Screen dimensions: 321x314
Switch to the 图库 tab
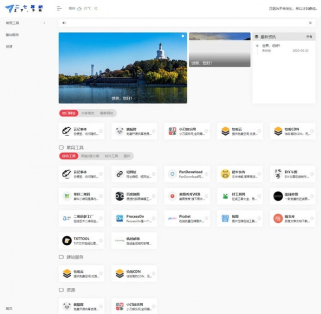click(127, 156)
